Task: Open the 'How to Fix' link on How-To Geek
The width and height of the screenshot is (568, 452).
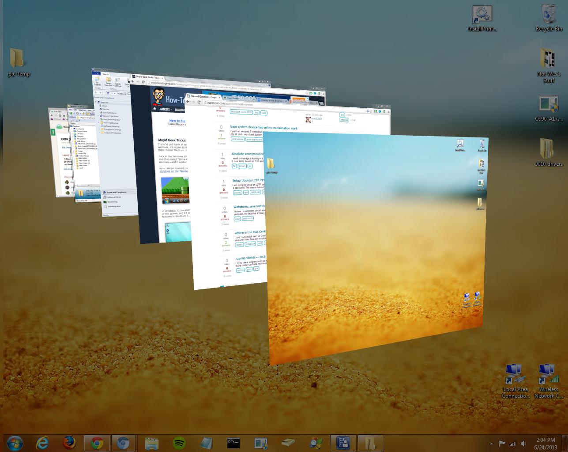Action: point(177,121)
